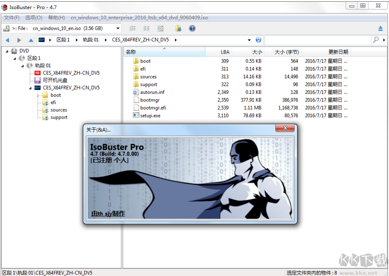Viewport: 389px width, 276px height.
Task: Open setup.exe in the file list
Action: tap(150, 116)
